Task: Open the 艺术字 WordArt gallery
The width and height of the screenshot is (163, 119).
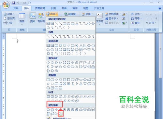Action: point(111,18)
